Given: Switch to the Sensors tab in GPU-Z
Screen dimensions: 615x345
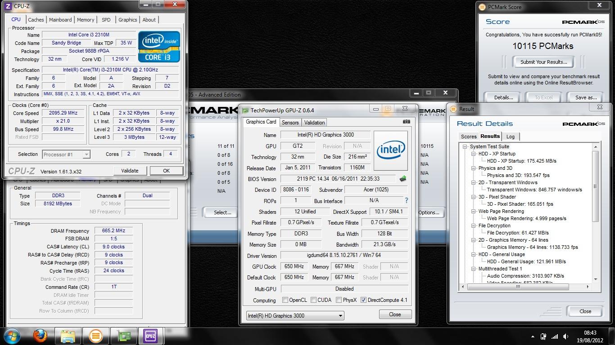Looking at the screenshot, I should point(290,122).
